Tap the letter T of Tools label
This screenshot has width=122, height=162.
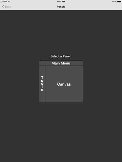point(42,78)
